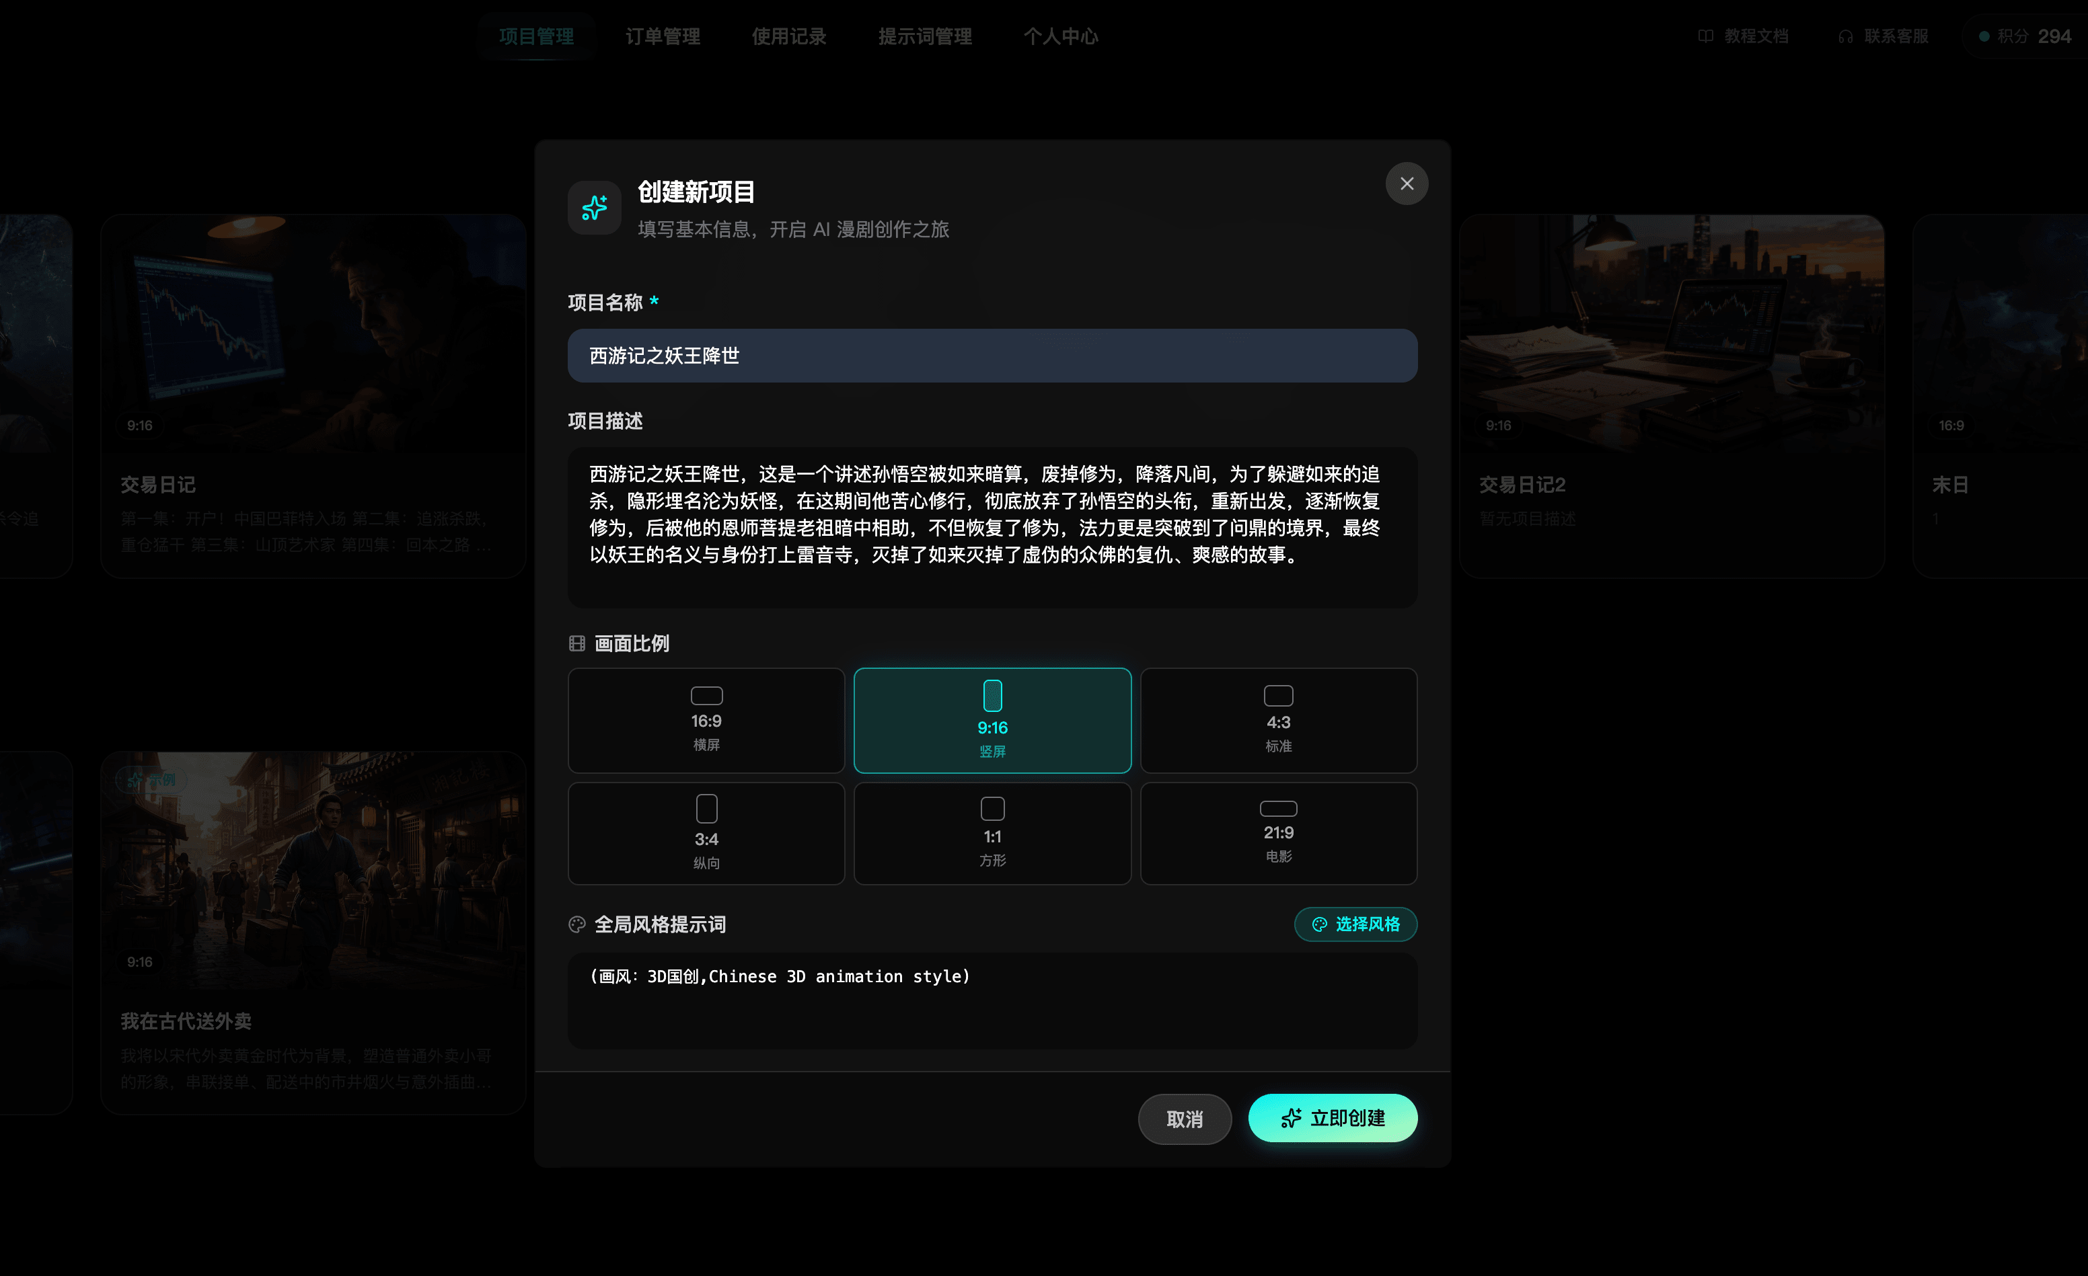Click the film-frame icon beside 画面比例
Viewport: 2088px width, 1276px height.
tap(577, 643)
